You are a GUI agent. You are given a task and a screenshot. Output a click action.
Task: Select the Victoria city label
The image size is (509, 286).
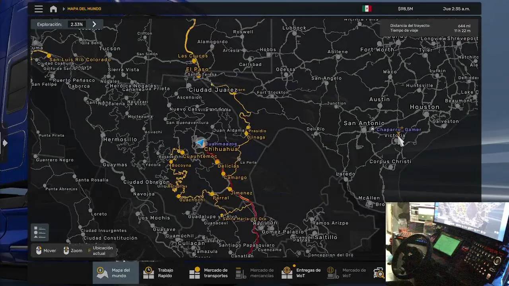395,135
